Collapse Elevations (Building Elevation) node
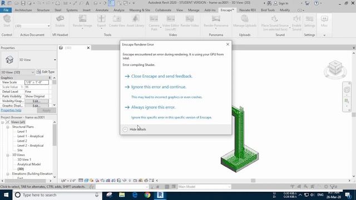 click(x=7, y=174)
